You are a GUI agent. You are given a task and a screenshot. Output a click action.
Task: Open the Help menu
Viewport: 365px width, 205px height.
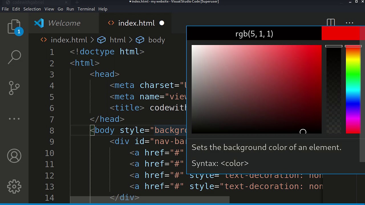[x=103, y=9]
